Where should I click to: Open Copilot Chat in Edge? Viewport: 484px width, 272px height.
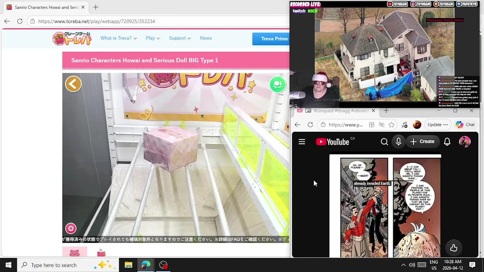click(465, 125)
